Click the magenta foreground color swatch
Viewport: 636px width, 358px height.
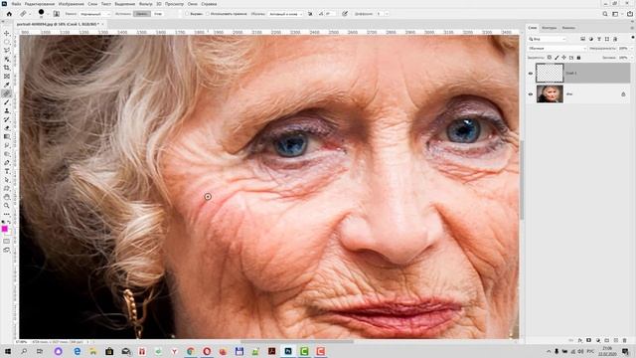(4, 229)
